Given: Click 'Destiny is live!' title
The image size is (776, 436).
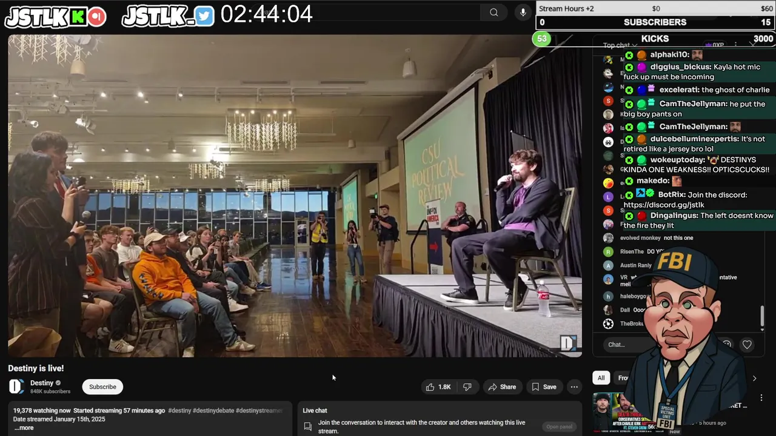Looking at the screenshot, I should 36,368.
